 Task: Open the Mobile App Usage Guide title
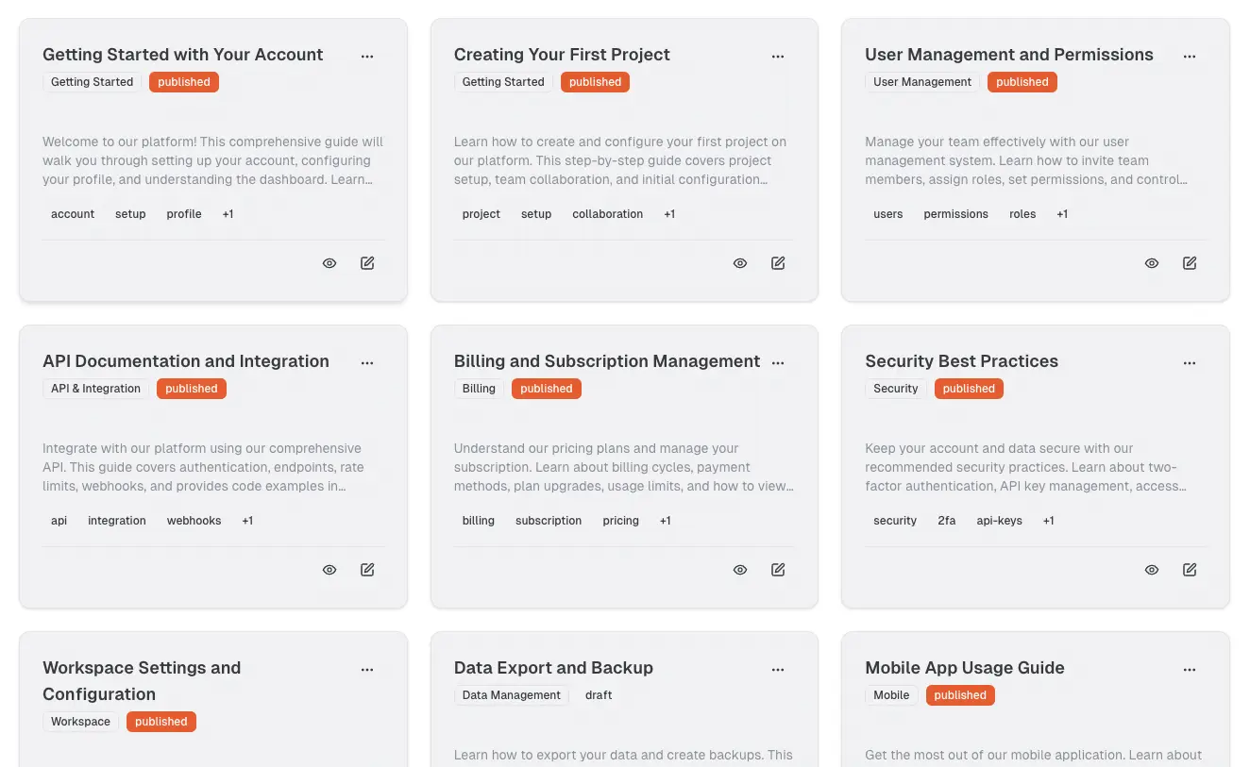[x=964, y=668]
